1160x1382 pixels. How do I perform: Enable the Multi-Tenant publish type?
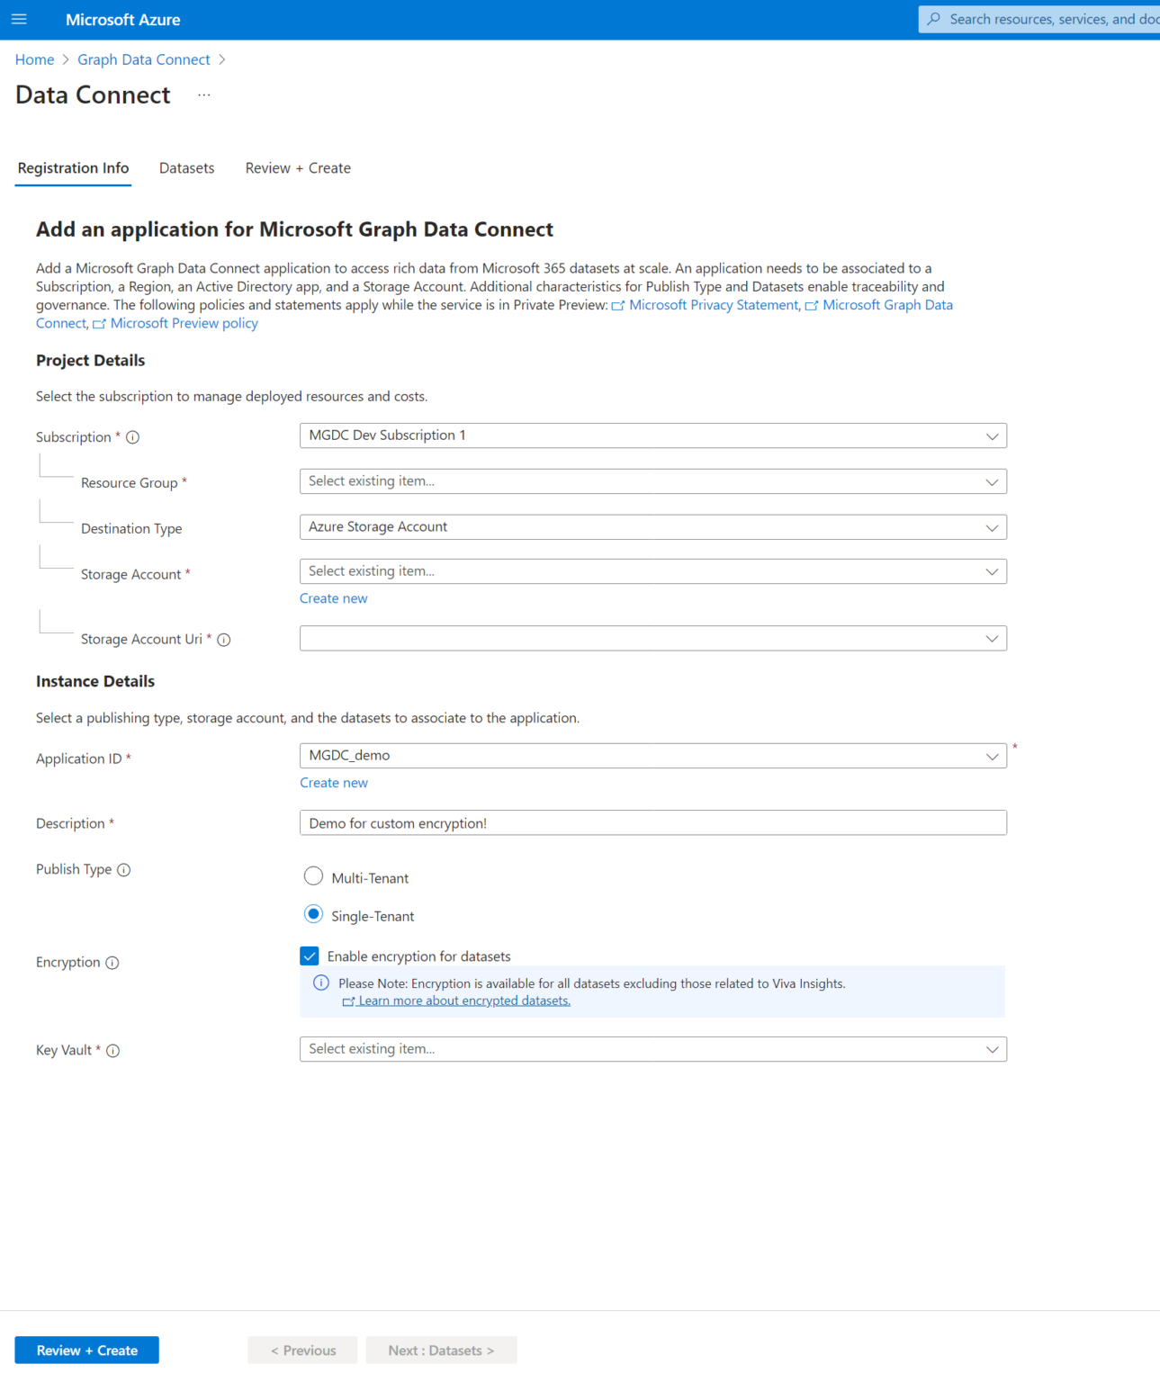point(312,875)
